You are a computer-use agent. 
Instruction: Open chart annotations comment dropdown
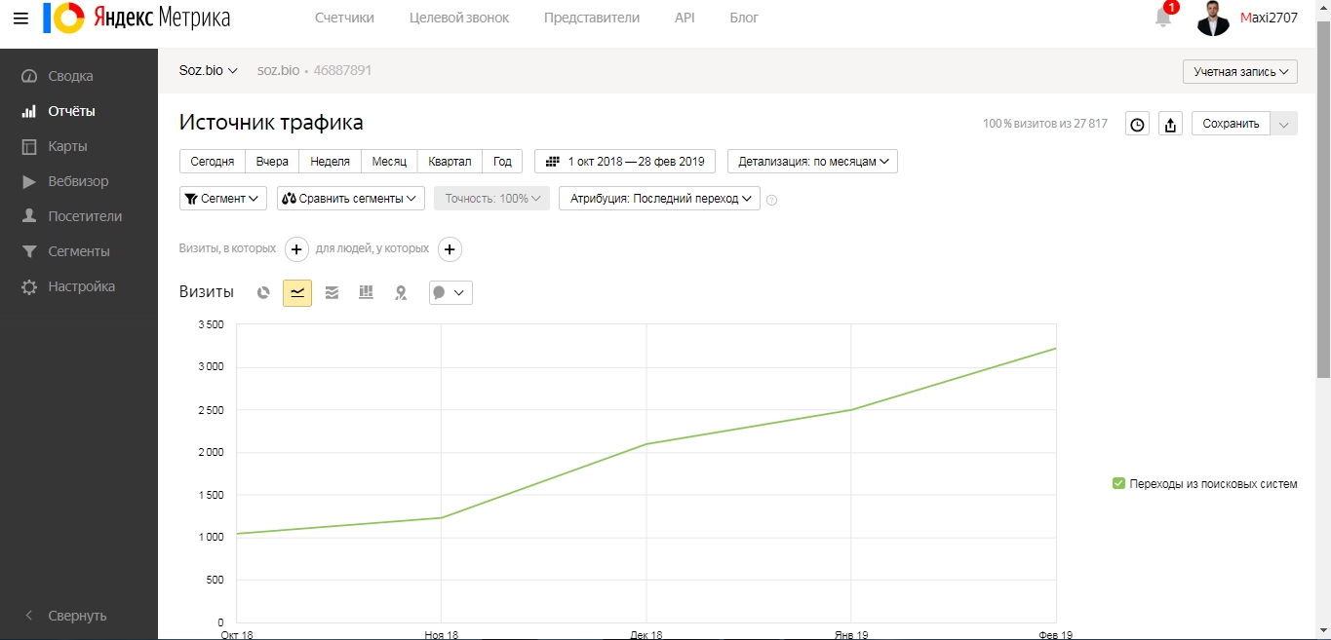450,292
